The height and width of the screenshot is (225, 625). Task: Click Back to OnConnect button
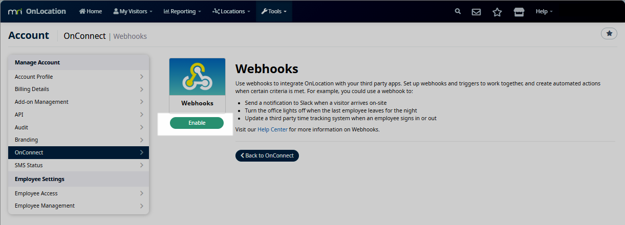click(267, 155)
